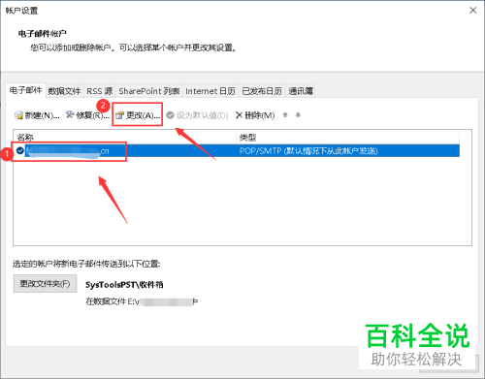The image size is (485, 379).
Task: Open the 已发布日历 tab
Action: [x=262, y=91]
